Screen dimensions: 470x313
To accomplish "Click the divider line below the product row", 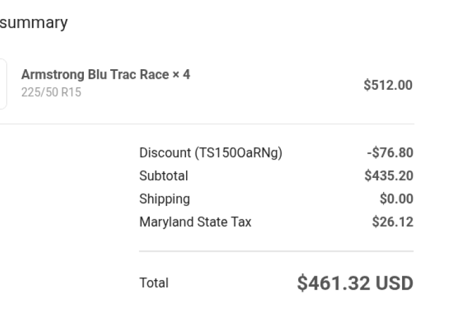I will 207,124.
